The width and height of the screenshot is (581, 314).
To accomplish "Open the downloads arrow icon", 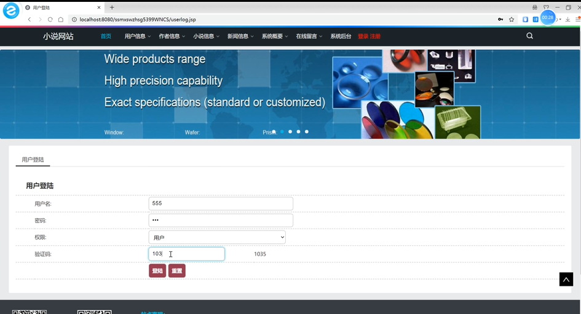I will pyautogui.click(x=567, y=19).
